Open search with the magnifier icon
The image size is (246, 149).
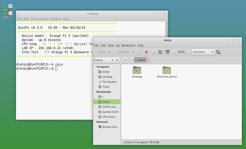[218, 52]
